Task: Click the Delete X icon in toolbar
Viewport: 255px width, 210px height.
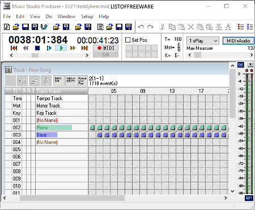Action: [191, 27]
